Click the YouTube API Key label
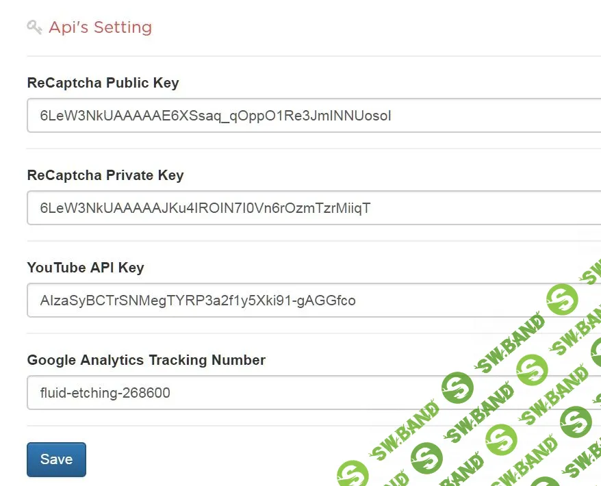The width and height of the screenshot is (601, 486). click(86, 268)
